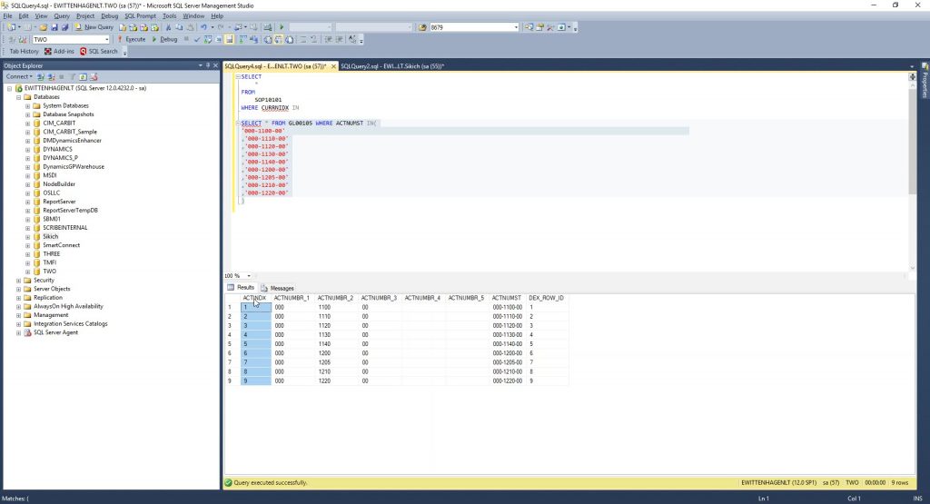Click the New Query toolbar button
Viewport: 930px width, 504px height.
(x=94, y=27)
